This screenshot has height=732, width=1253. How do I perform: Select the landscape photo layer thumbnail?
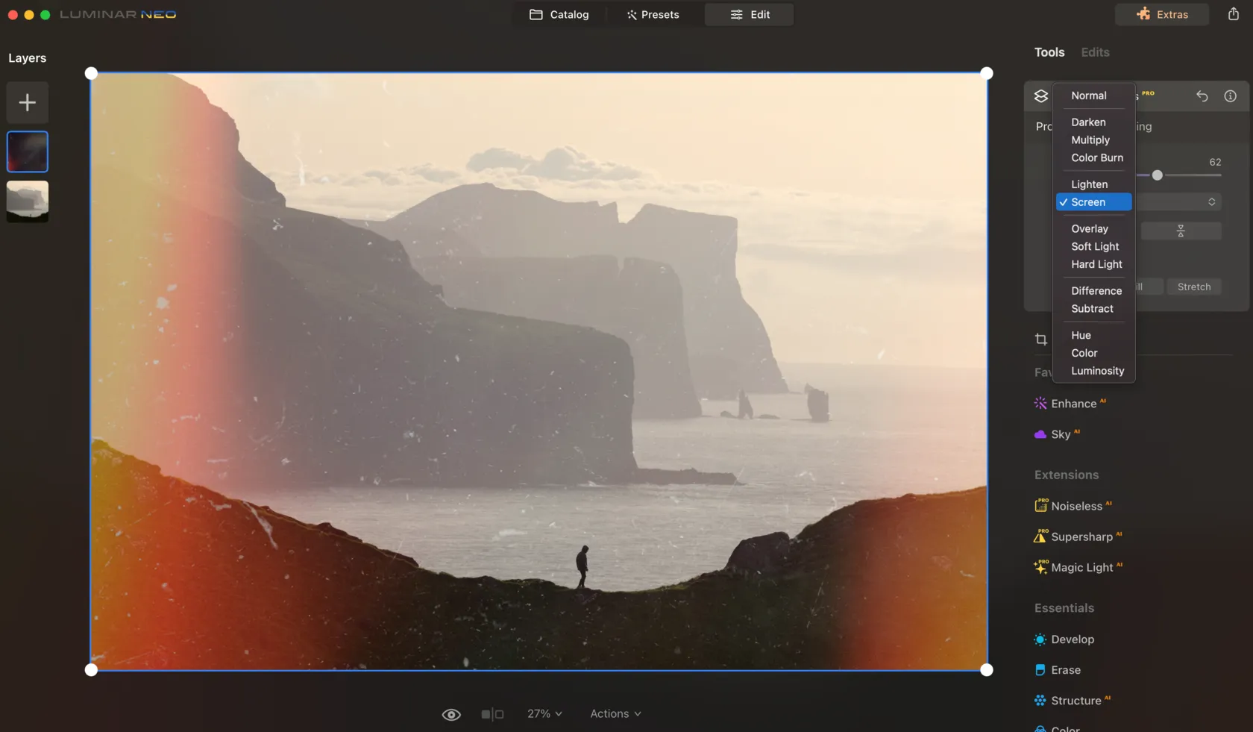(28, 201)
